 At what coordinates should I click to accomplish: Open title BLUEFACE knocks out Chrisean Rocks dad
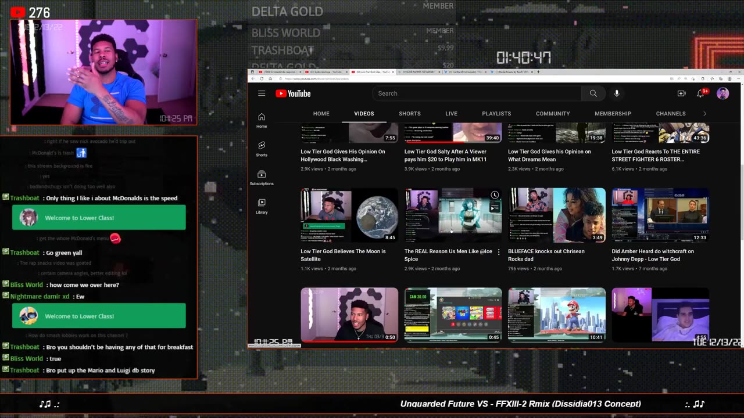click(546, 255)
